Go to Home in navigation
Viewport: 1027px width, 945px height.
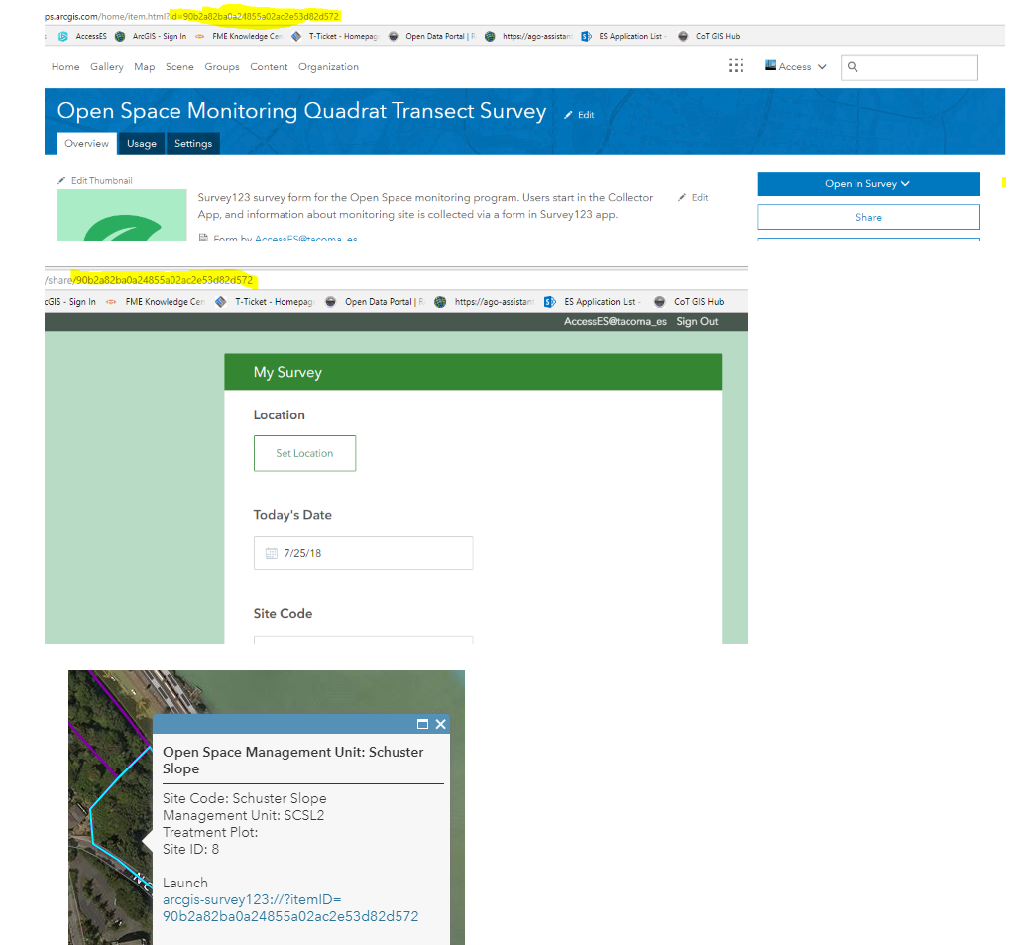(x=65, y=66)
